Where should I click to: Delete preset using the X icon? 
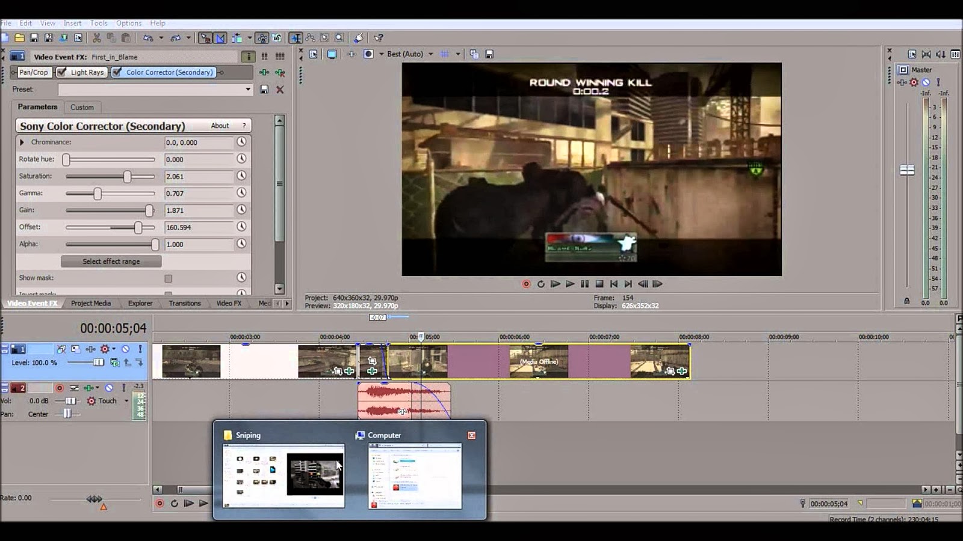pyautogui.click(x=280, y=90)
